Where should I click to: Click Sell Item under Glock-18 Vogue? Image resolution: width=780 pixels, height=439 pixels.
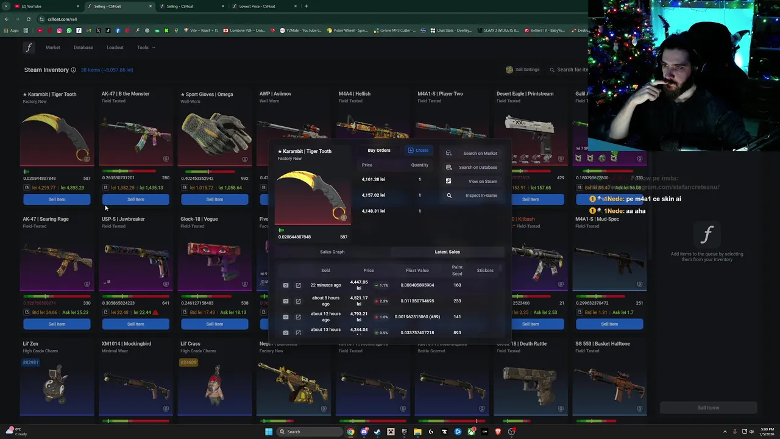pos(214,324)
